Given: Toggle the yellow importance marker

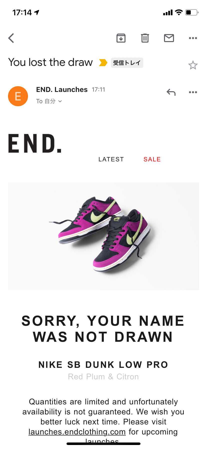Looking at the screenshot, I should (x=103, y=63).
